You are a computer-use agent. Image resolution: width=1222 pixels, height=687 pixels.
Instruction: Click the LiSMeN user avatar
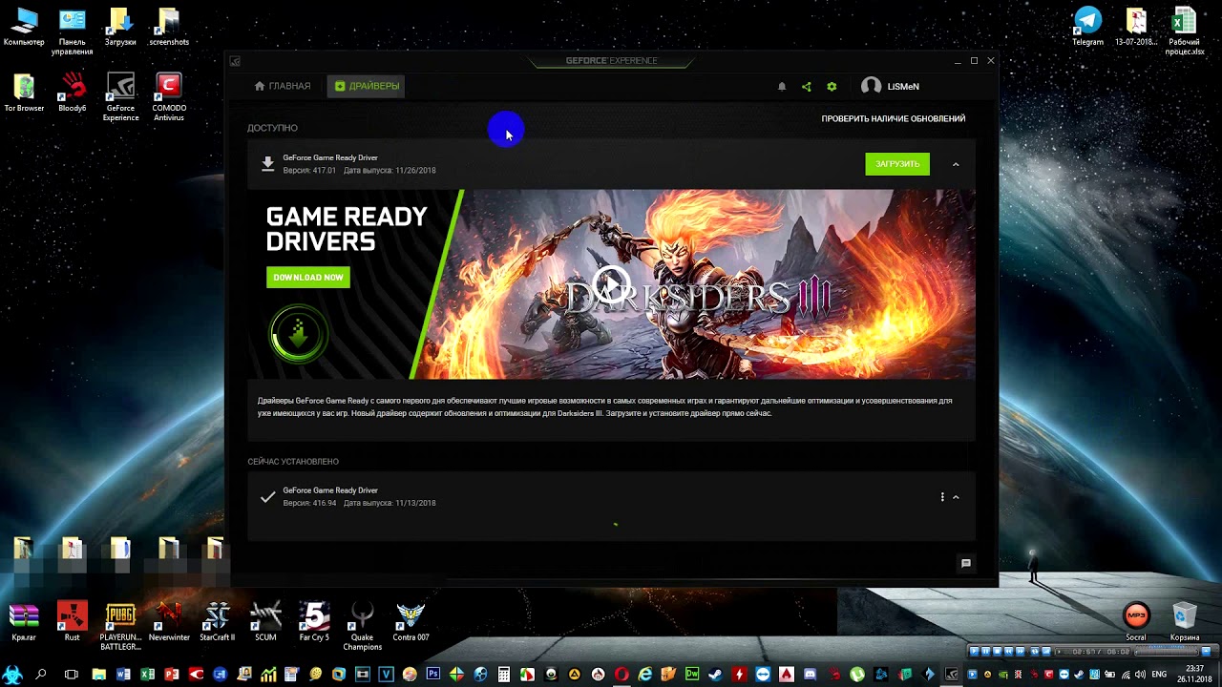coord(871,86)
